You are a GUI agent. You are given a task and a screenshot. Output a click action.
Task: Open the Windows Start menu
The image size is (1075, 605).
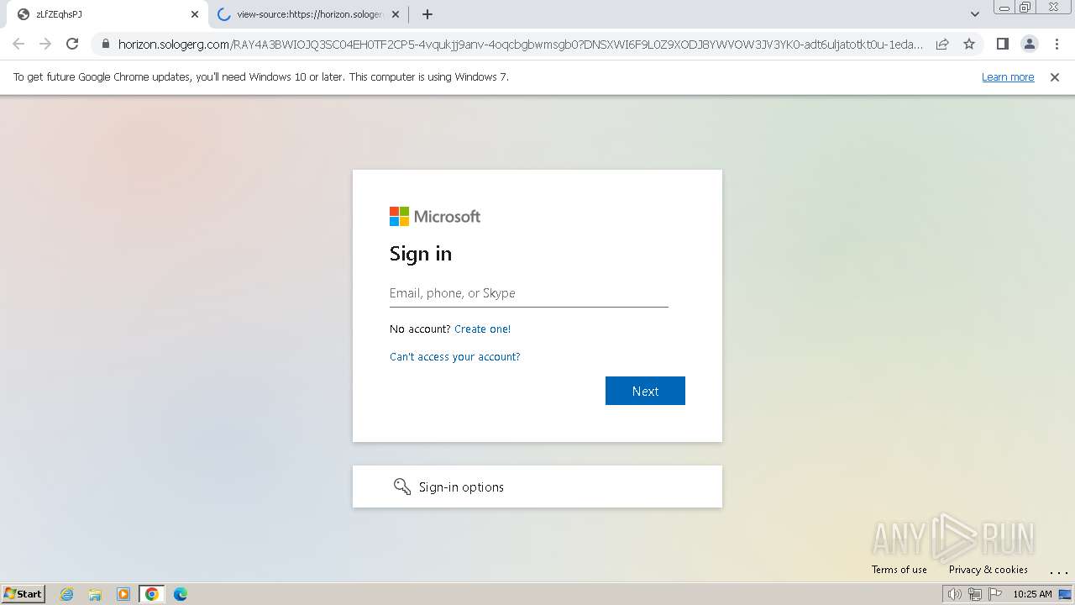(24, 594)
